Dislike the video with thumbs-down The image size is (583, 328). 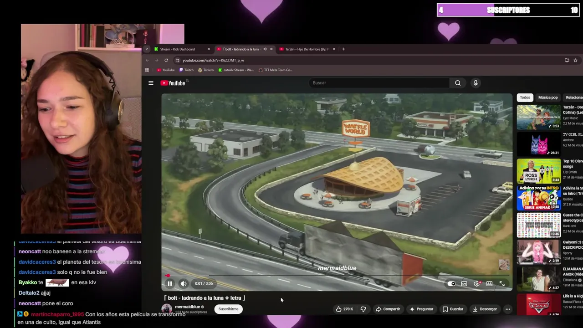pos(363,309)
